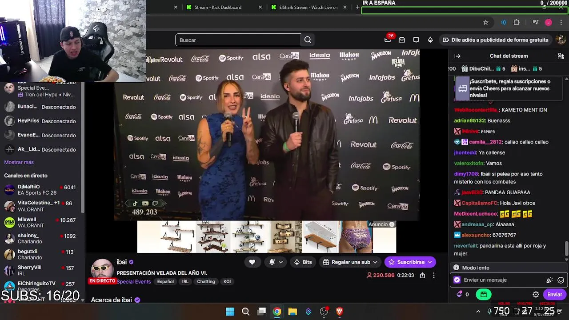Image resolution: width=569 pixels, height=320 pixels.
Task: Switch to Stream - Kick Dashboard tab
Action: click(x=218, y=7)
